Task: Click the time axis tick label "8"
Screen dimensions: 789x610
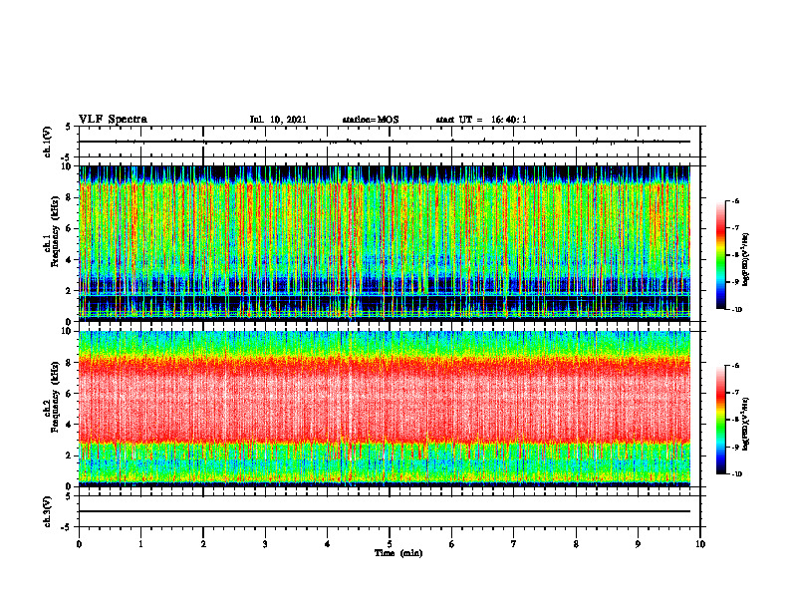Action: [x=576, y=544]
